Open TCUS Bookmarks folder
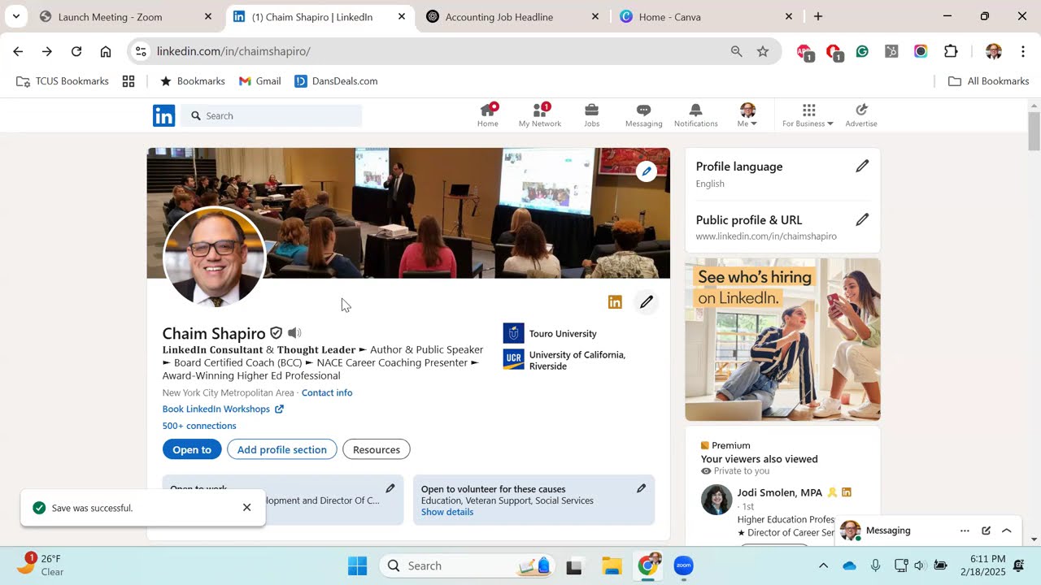The height and width of the screenshot is (585, 1041). pos(63,81)
